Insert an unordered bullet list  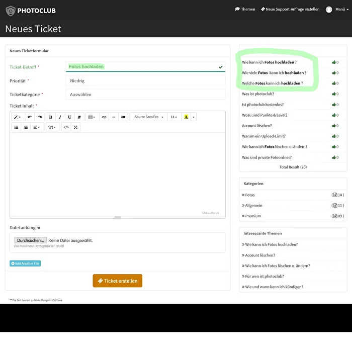[16, 127]
